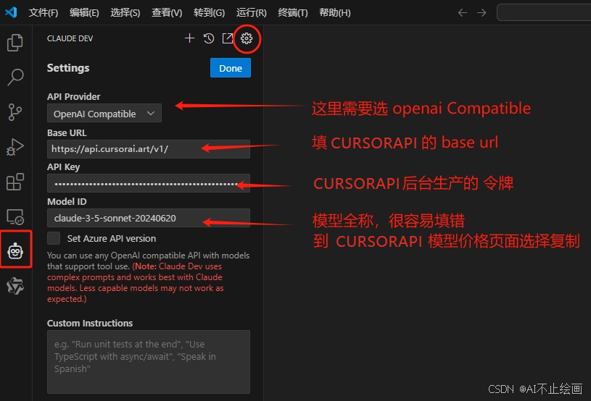Click the Done button

[x=231, y=68]
